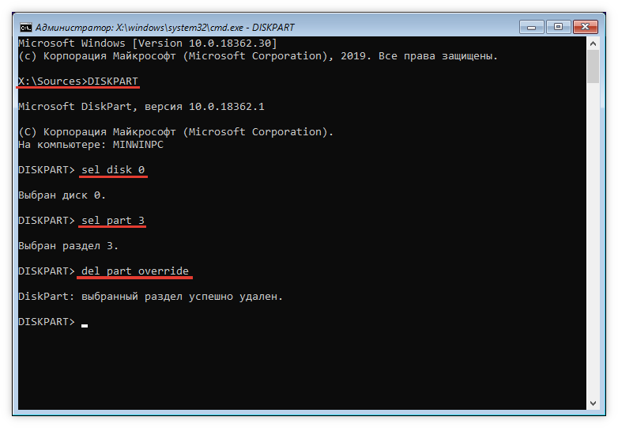Screen dimensions: 618x428
Task: Click the vertical scrollbar thumb
Action: pyautogui.click(x=593, y=66)
